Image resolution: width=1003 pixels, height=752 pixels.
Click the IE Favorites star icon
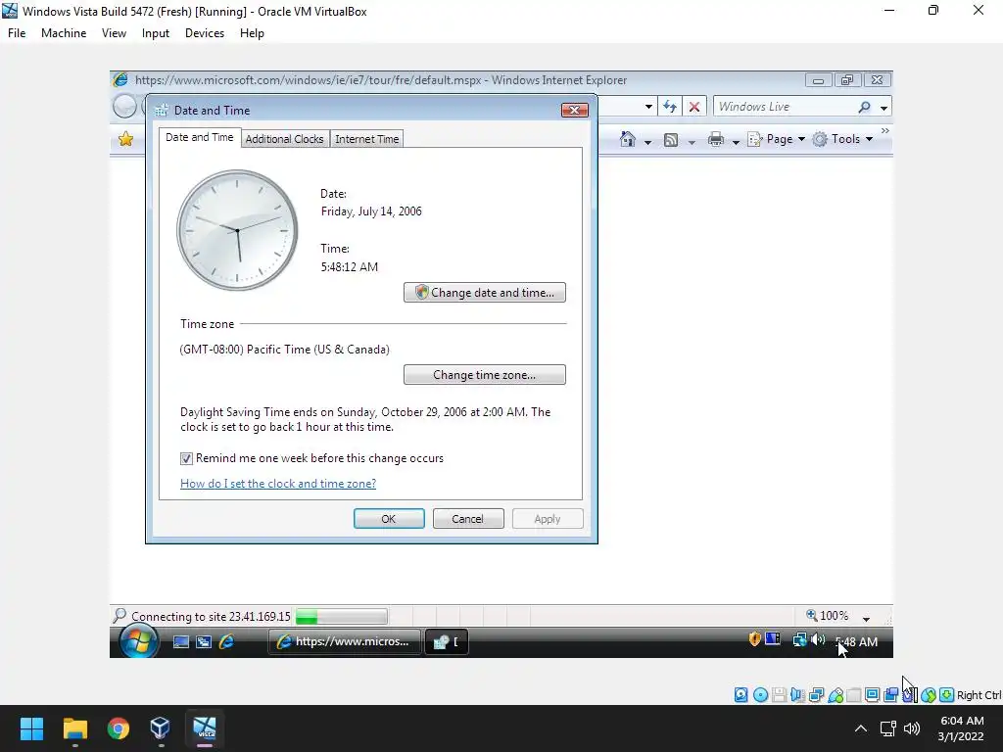click(x=126, y=139)
